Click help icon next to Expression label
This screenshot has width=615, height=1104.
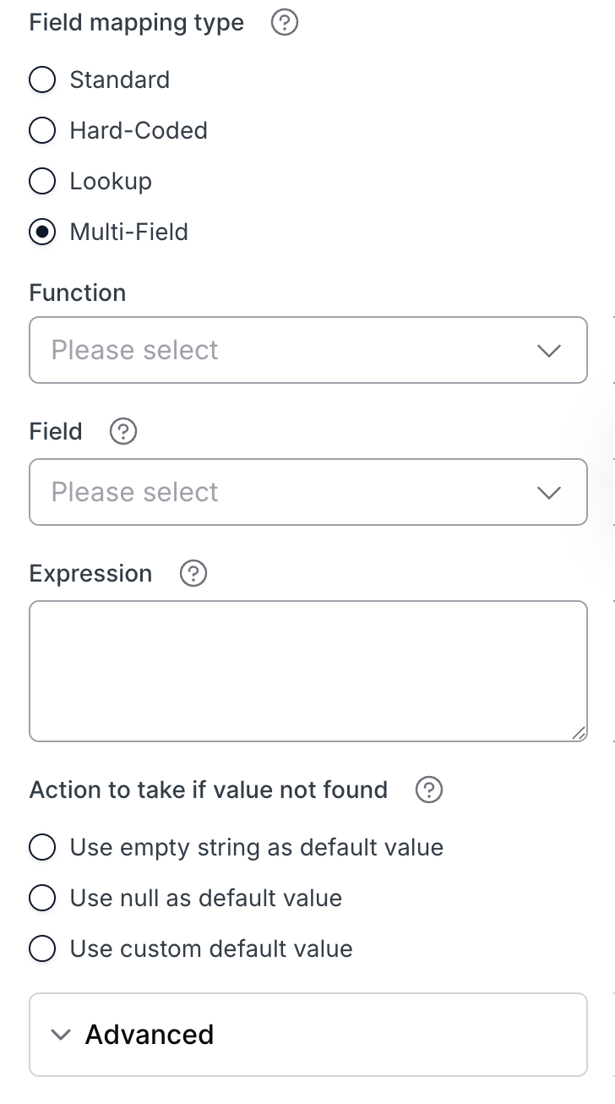click(x=193, y=573)
